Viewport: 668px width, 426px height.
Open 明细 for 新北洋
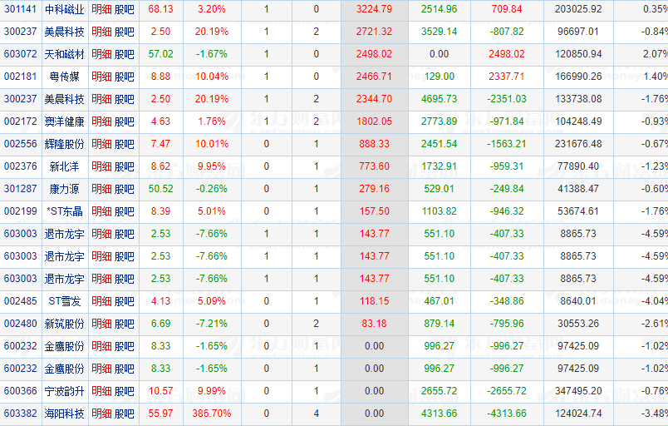coord(101,166)
